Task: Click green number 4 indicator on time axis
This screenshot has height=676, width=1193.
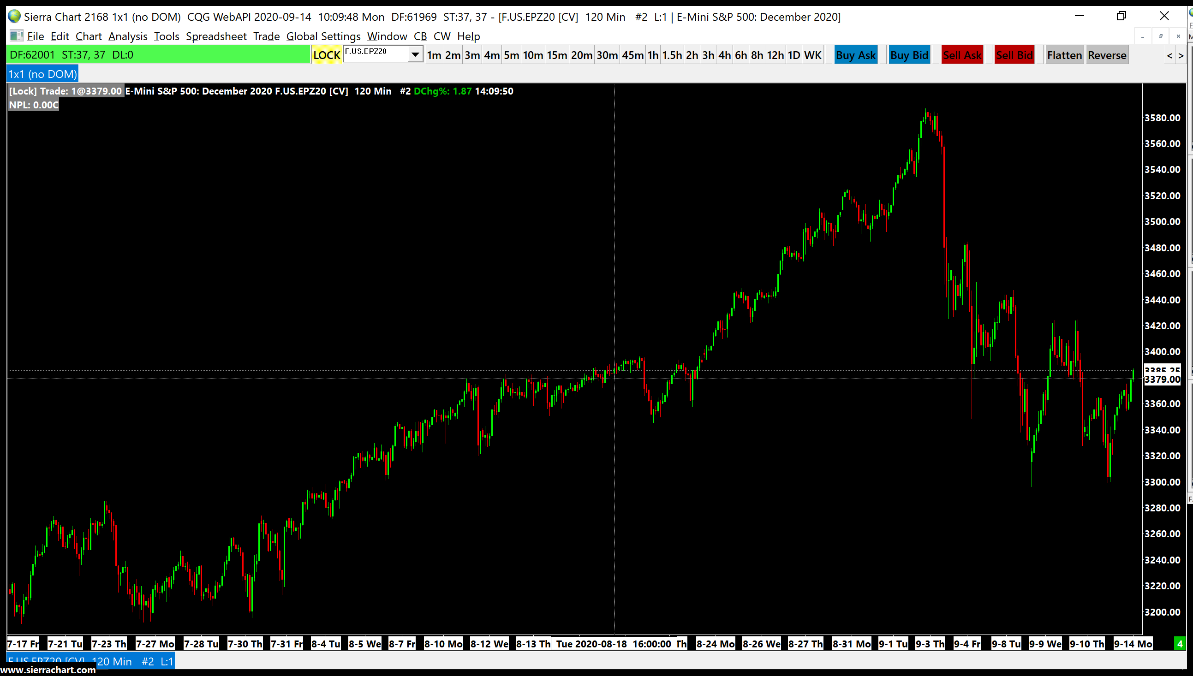Action: (x=1180, y=644)
